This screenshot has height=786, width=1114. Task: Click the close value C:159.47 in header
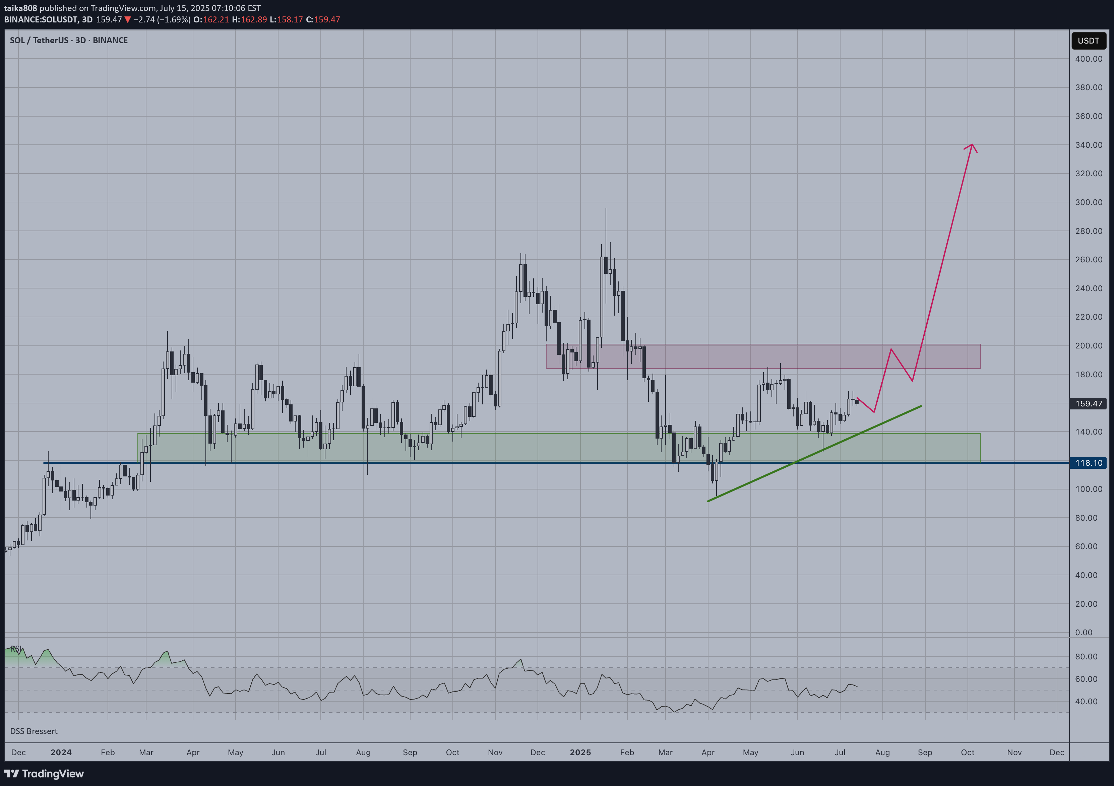(323, 19)
